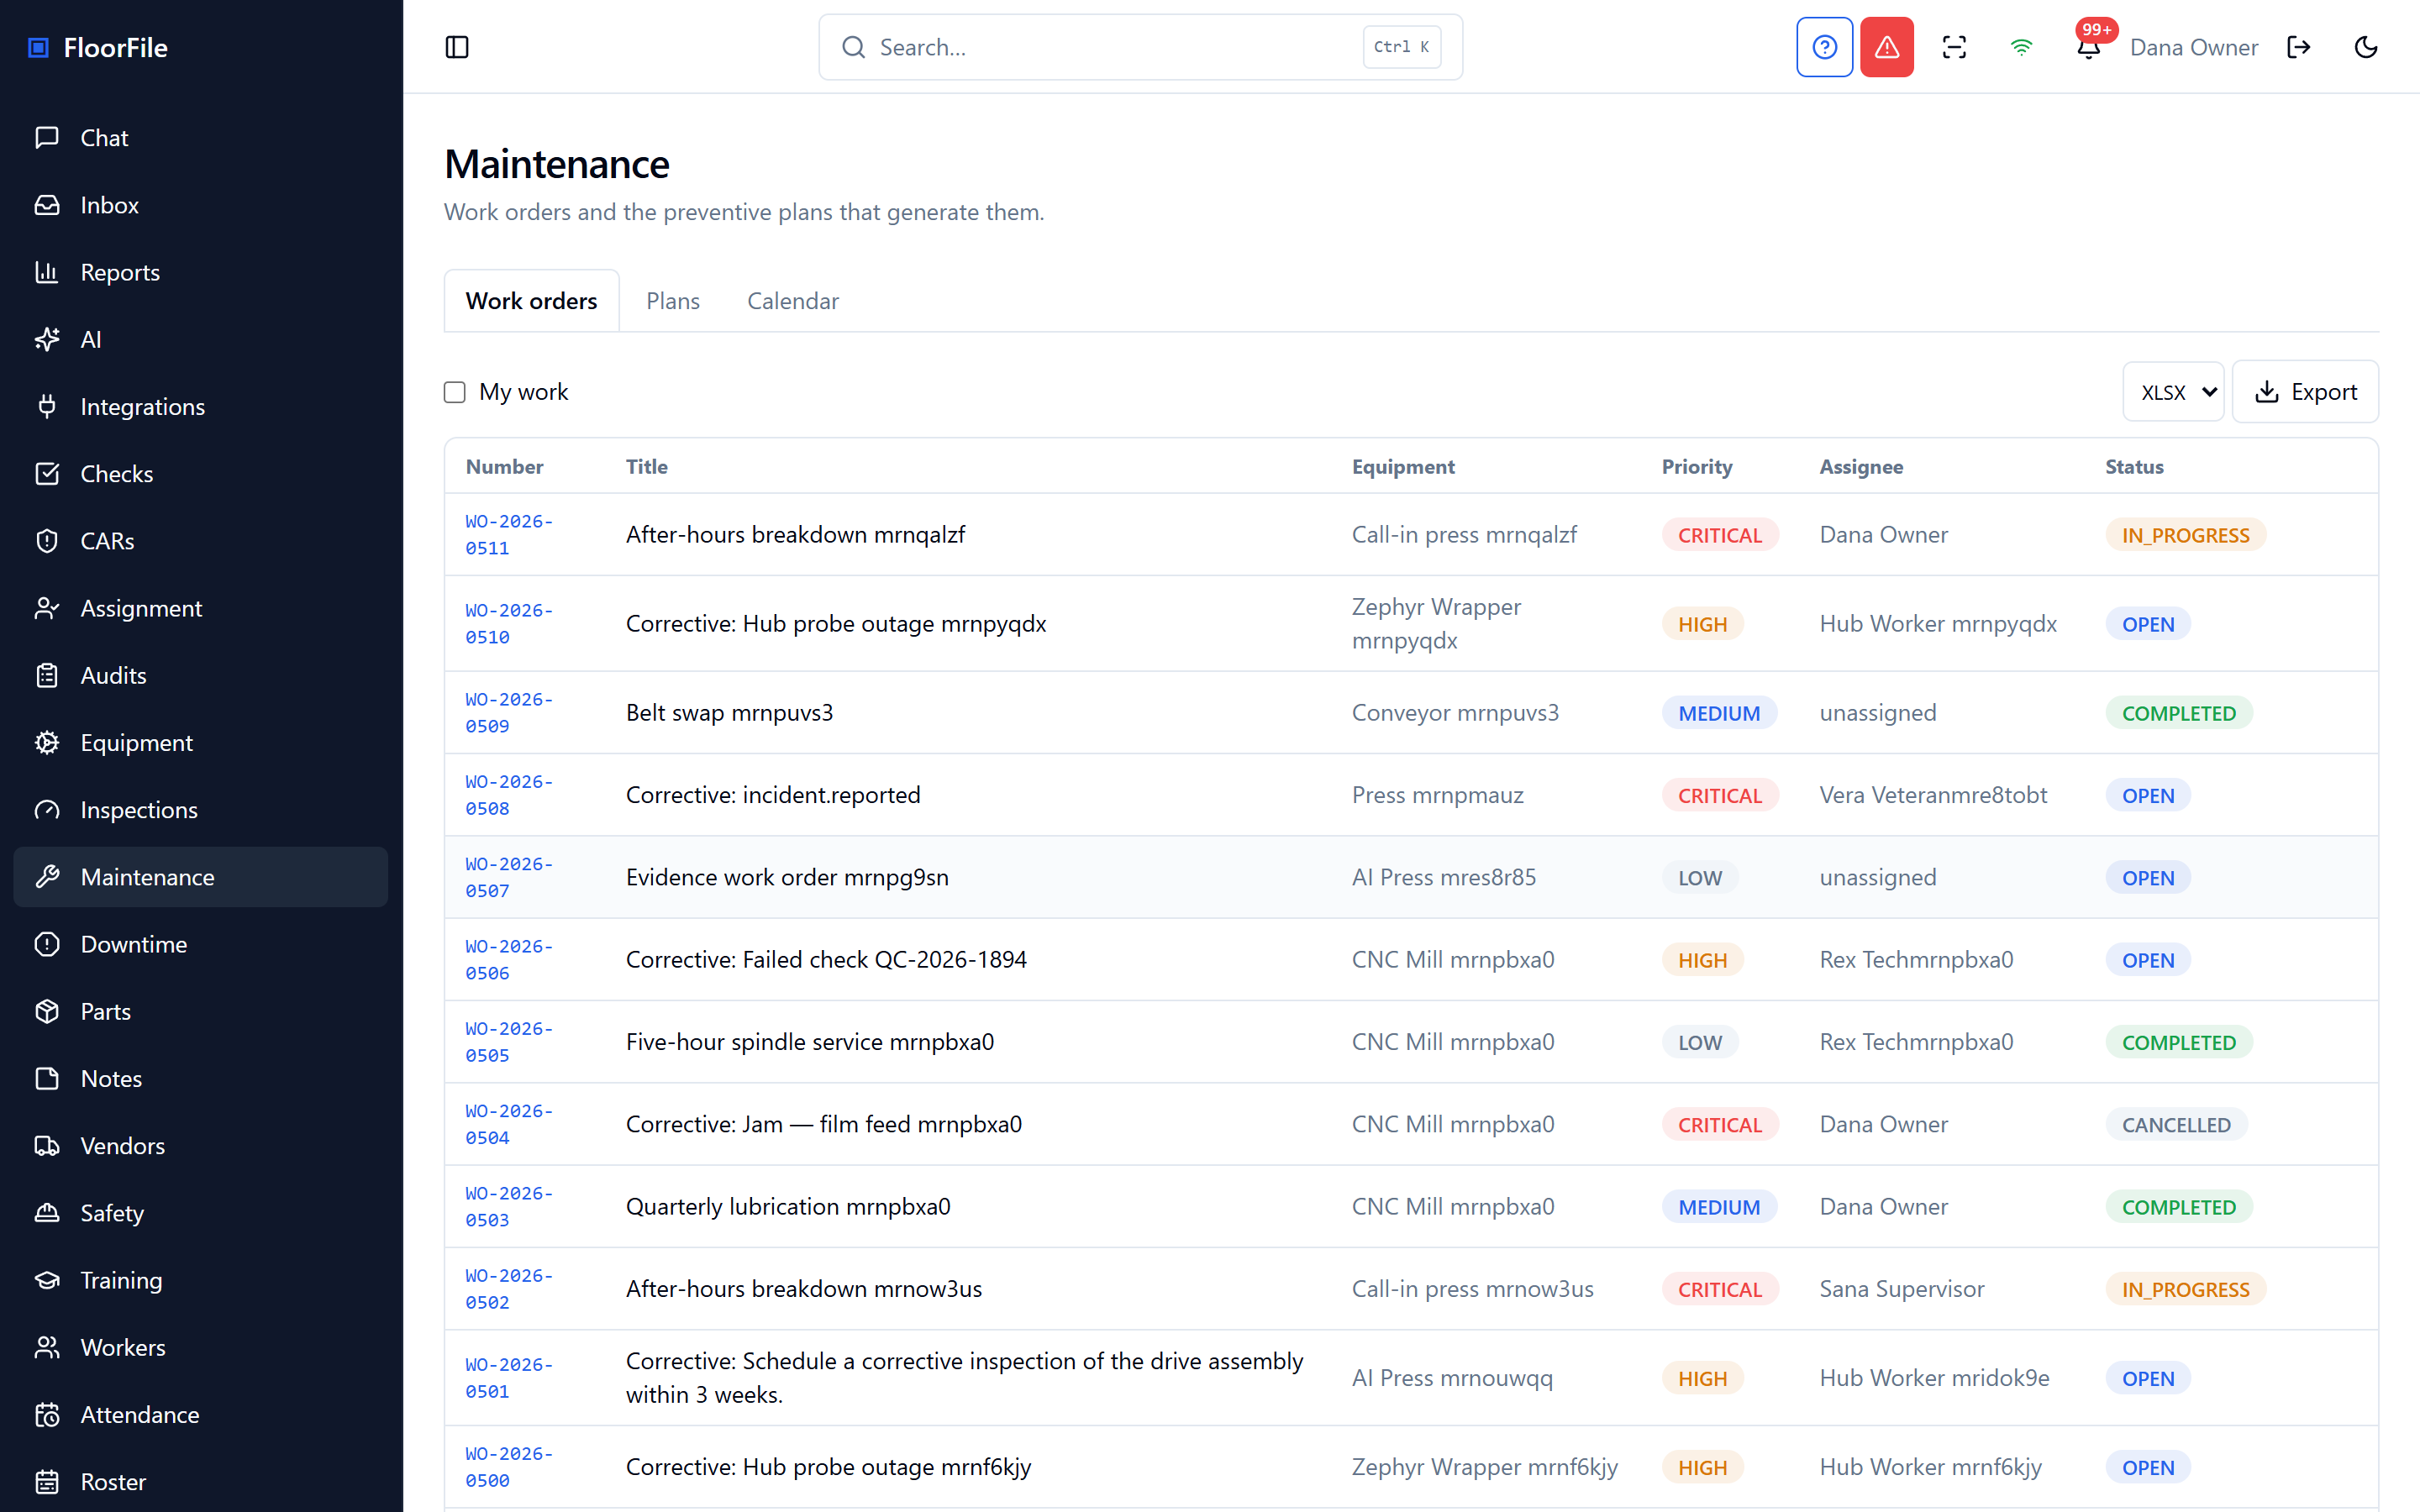Go to Reports in the sidebar
The height and width of the screenshot is (1512, 2420).
(200, 272)
